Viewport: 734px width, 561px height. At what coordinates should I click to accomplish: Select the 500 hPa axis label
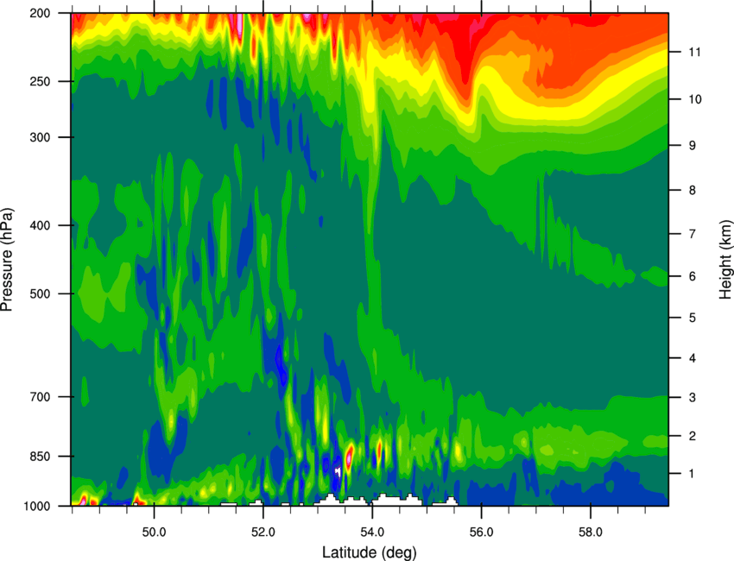(x=41, y=293)
